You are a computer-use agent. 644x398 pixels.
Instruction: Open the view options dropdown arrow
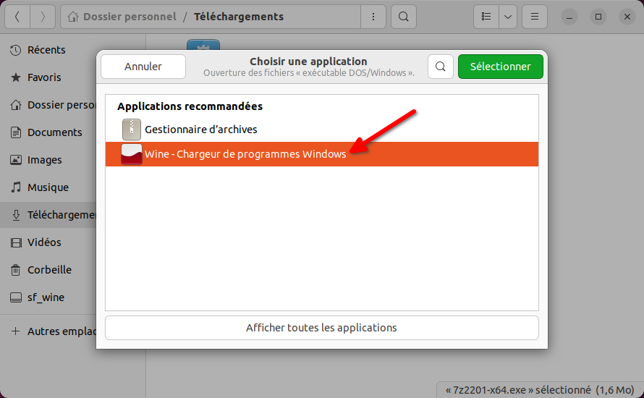pos(508,17)
